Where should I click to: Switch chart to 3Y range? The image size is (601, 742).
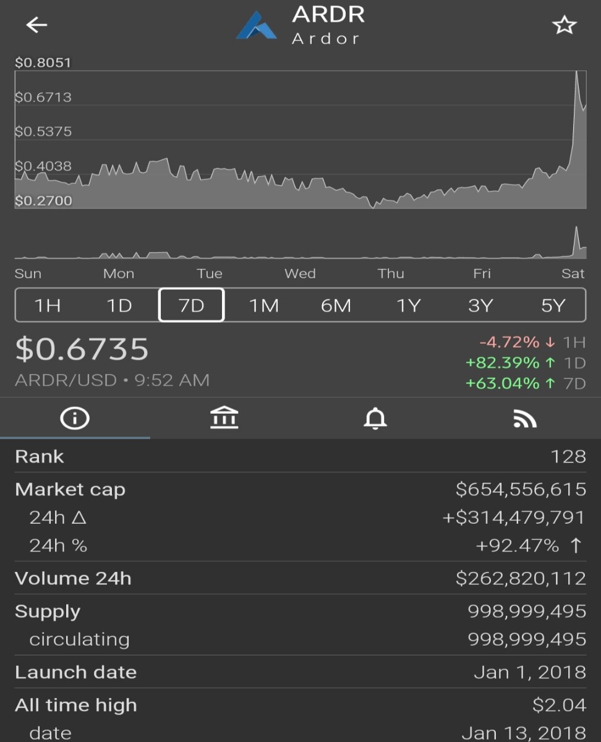pos(480,305)
